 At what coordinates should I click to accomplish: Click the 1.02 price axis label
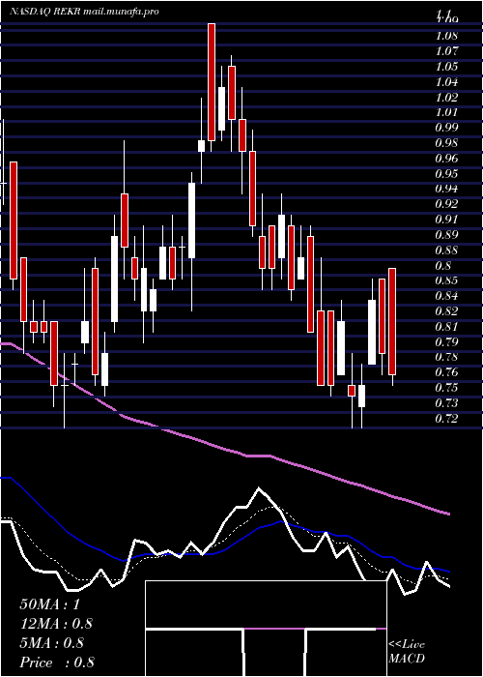(446, 97)
